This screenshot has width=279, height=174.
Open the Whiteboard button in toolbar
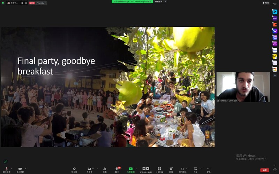pyautogui.click(x=196, y=170)
